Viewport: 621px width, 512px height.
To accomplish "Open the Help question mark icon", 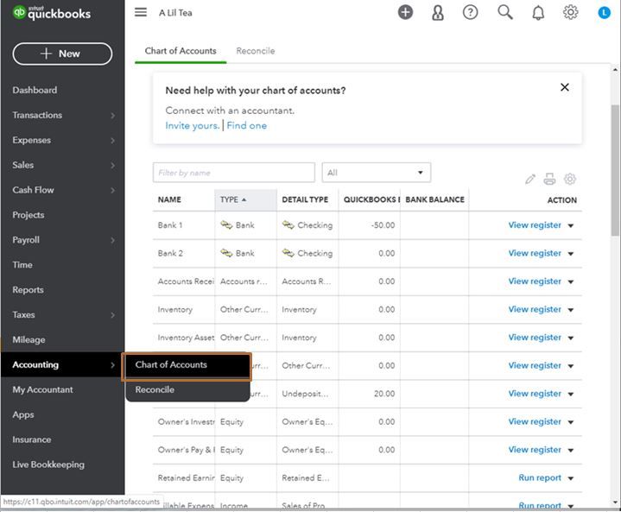I will 470,12.
